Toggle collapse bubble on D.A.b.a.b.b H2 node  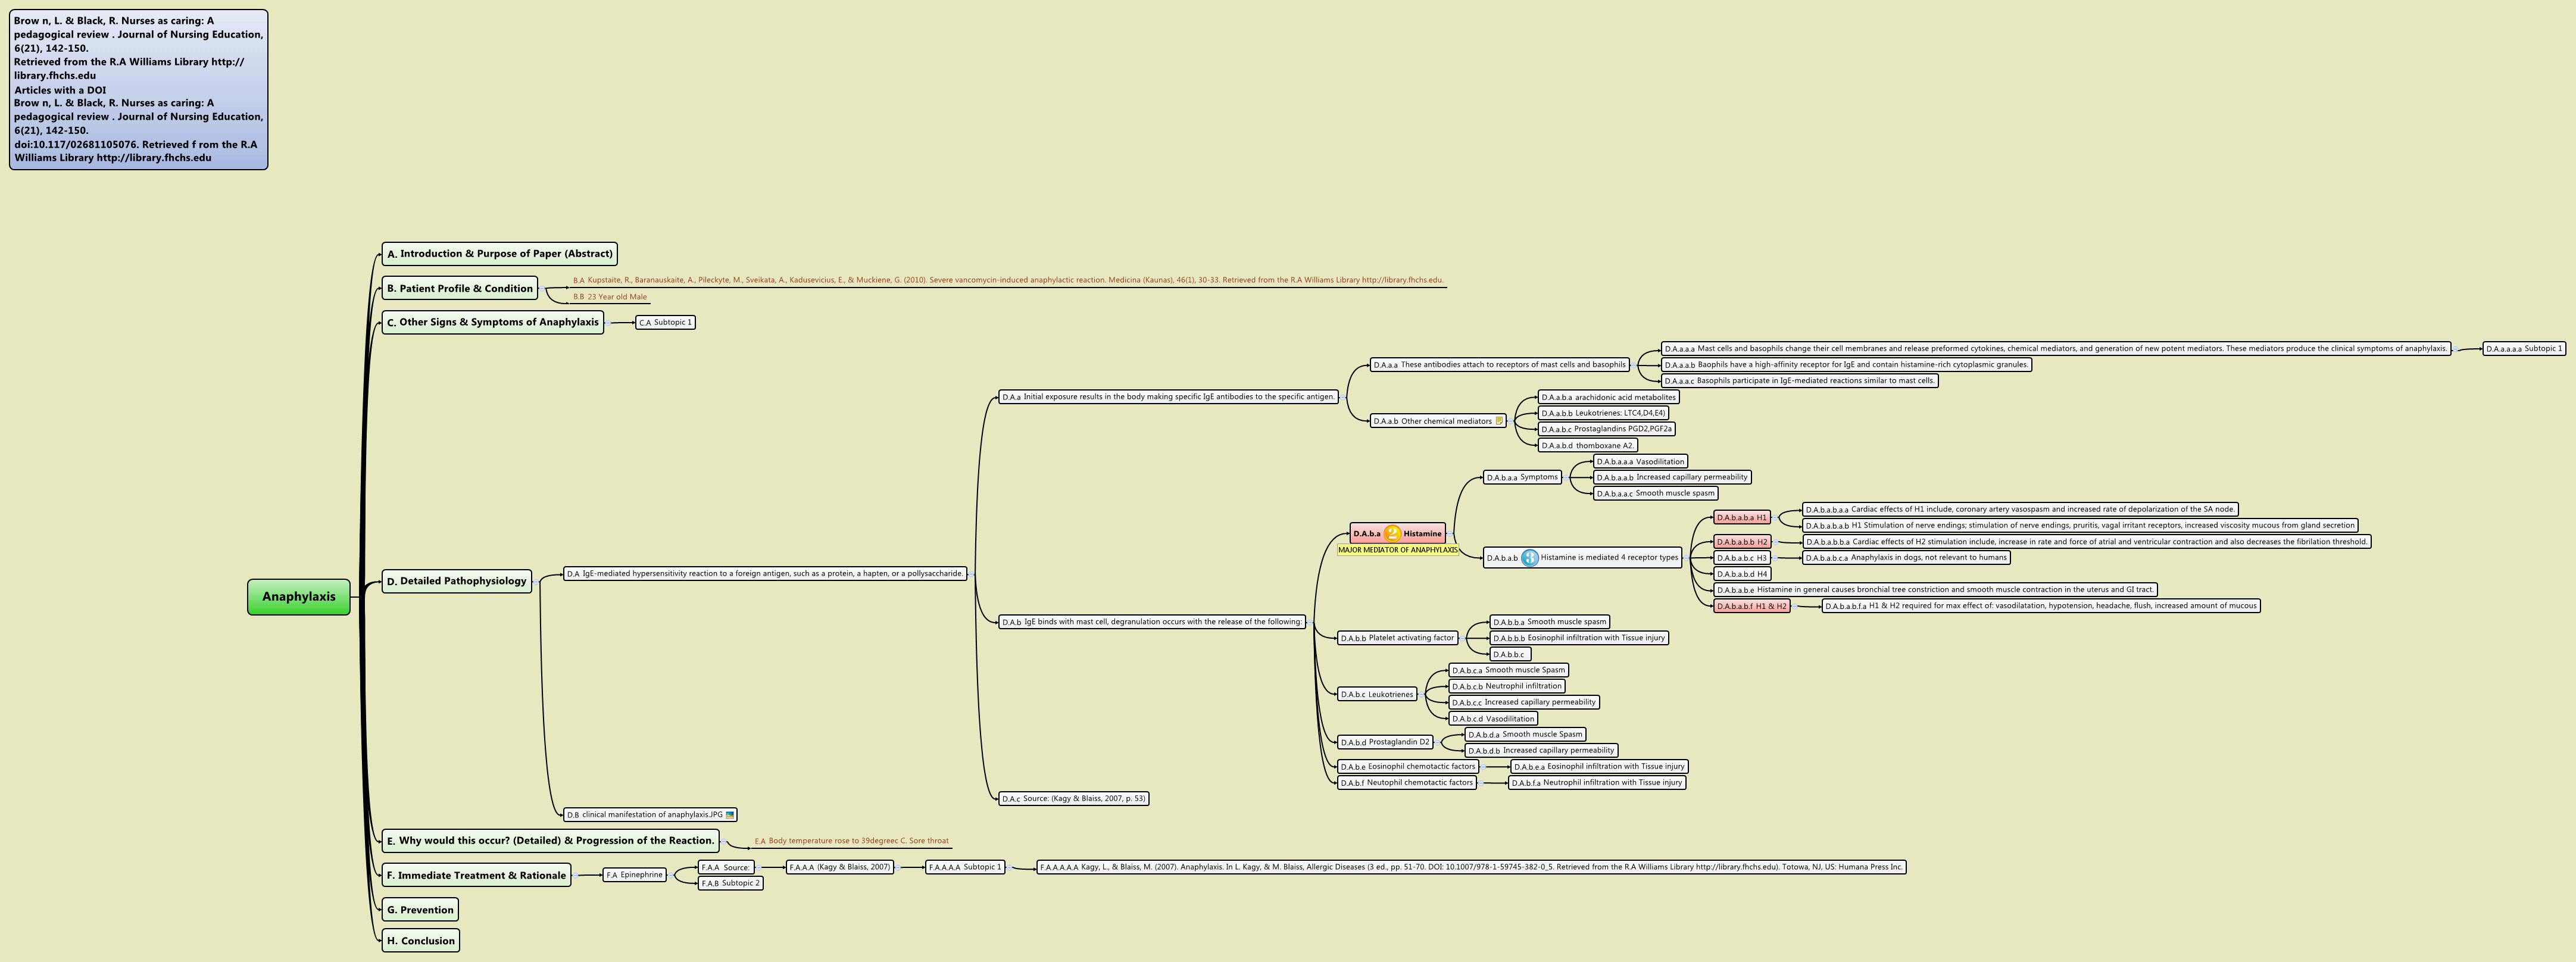pos(1776,543)
